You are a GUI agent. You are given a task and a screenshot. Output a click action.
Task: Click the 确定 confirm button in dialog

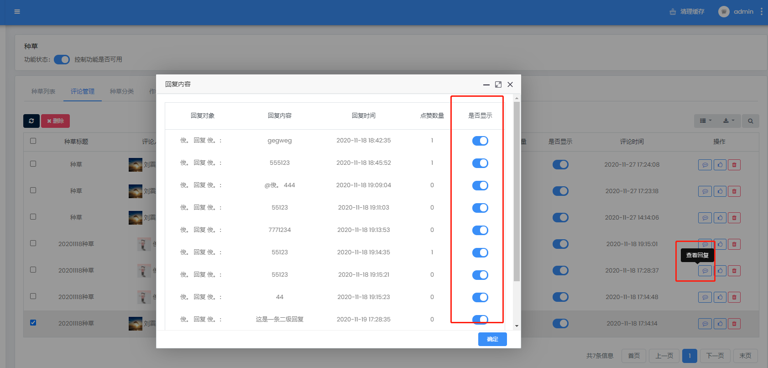click(x=492, y=339)
